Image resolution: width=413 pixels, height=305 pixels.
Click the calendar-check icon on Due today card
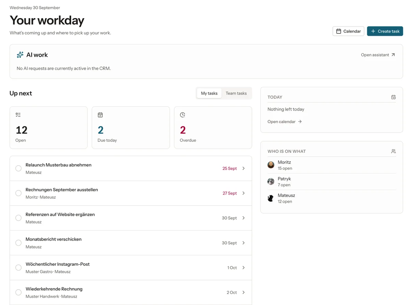pyautogui.click(x=100, y=115)
